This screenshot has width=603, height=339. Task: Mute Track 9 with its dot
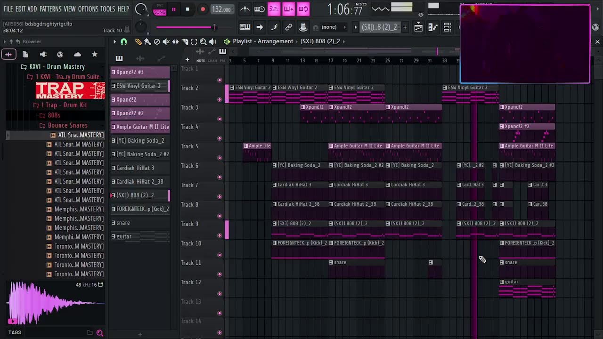(x=220, y=235)
